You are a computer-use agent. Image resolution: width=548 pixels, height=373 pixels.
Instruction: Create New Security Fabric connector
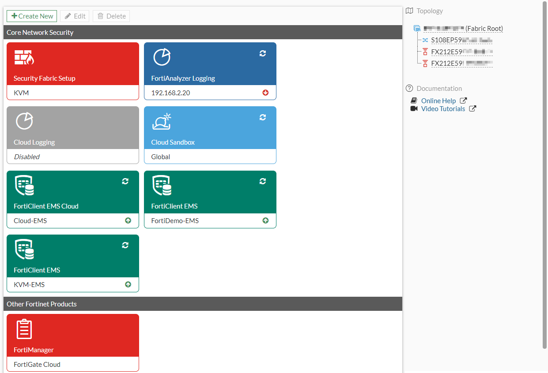(x=31, y=16)
